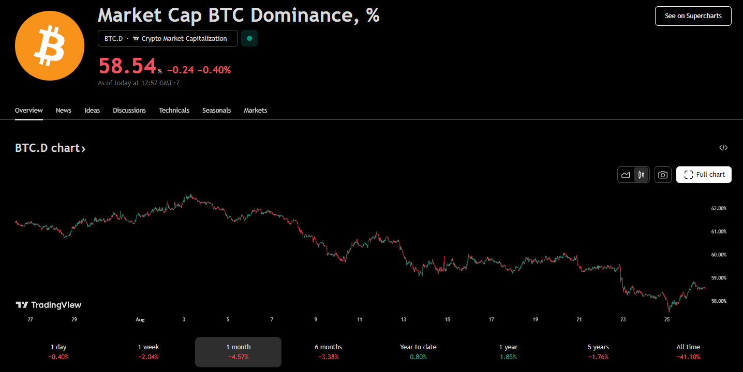The height and width of the screenshot is (372, 743).
Task: Click the 58.54 dominance value
Action: coord(127,66)
